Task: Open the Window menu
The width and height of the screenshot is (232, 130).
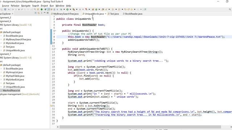Action: click(60, 6)
